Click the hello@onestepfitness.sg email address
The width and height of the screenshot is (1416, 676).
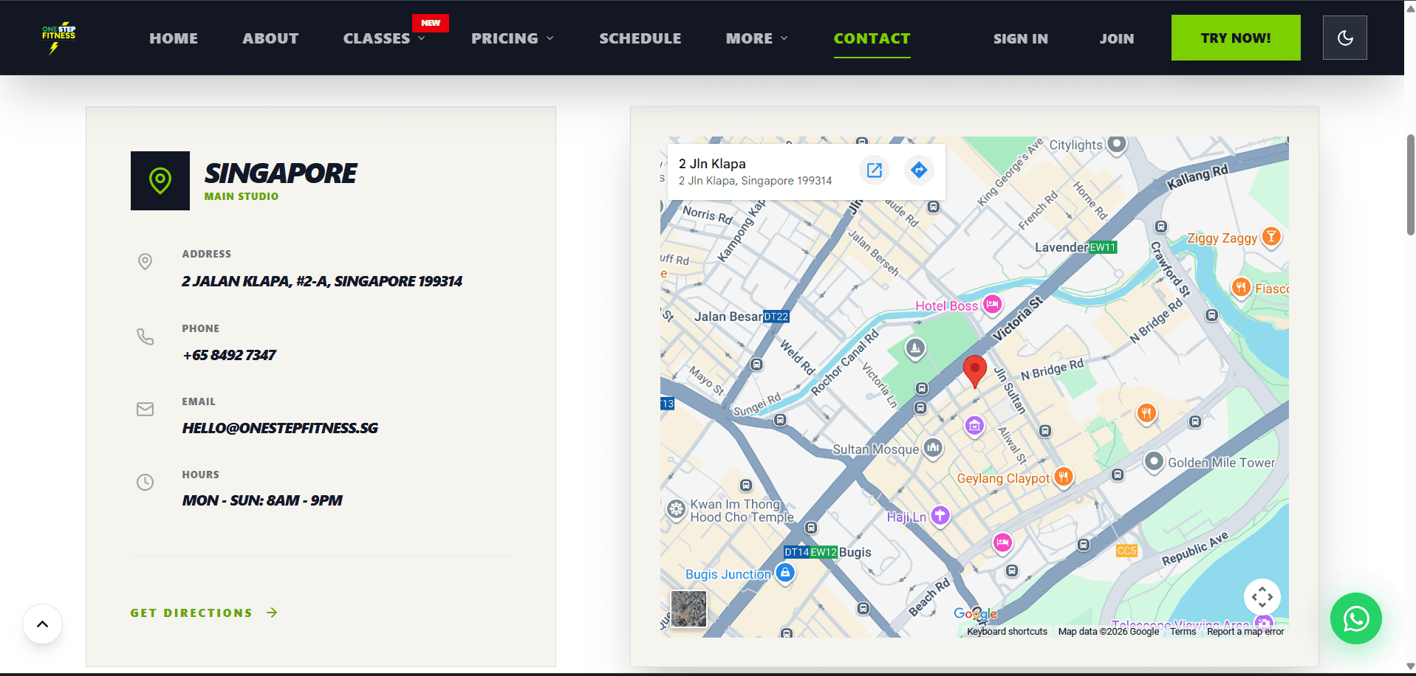[x=280, y=428]
